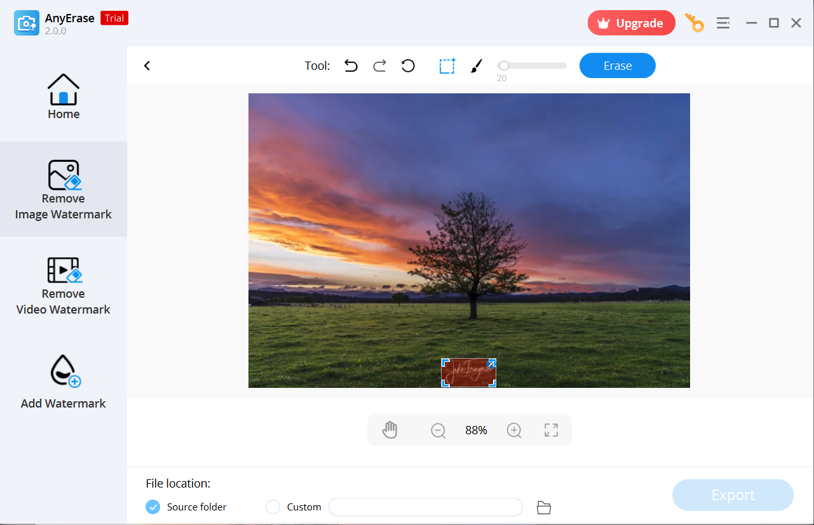Select the Custom location option

(273, 507)
